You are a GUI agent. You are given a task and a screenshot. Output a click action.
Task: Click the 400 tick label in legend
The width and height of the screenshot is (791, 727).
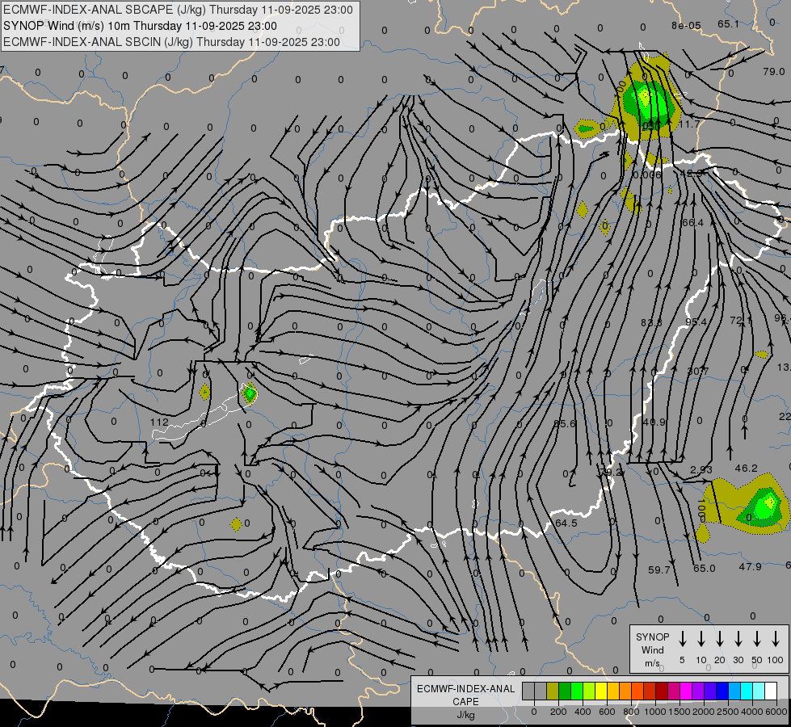(x=583, y=712)
